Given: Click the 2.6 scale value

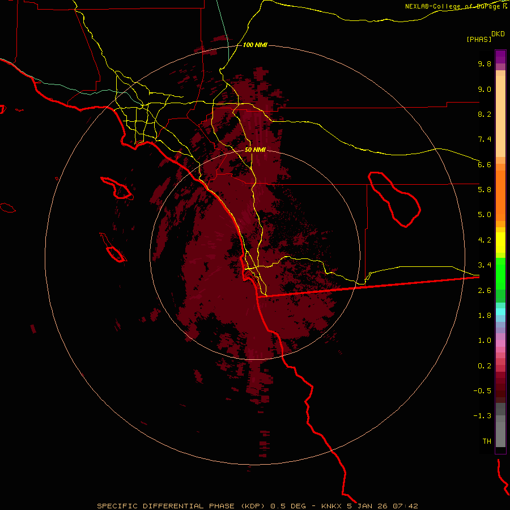Looking at the screenshot, I should pos(484,291).
